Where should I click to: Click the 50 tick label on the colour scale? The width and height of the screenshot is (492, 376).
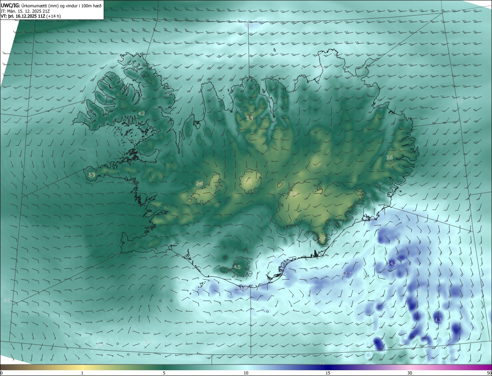(x=489, y=373)
